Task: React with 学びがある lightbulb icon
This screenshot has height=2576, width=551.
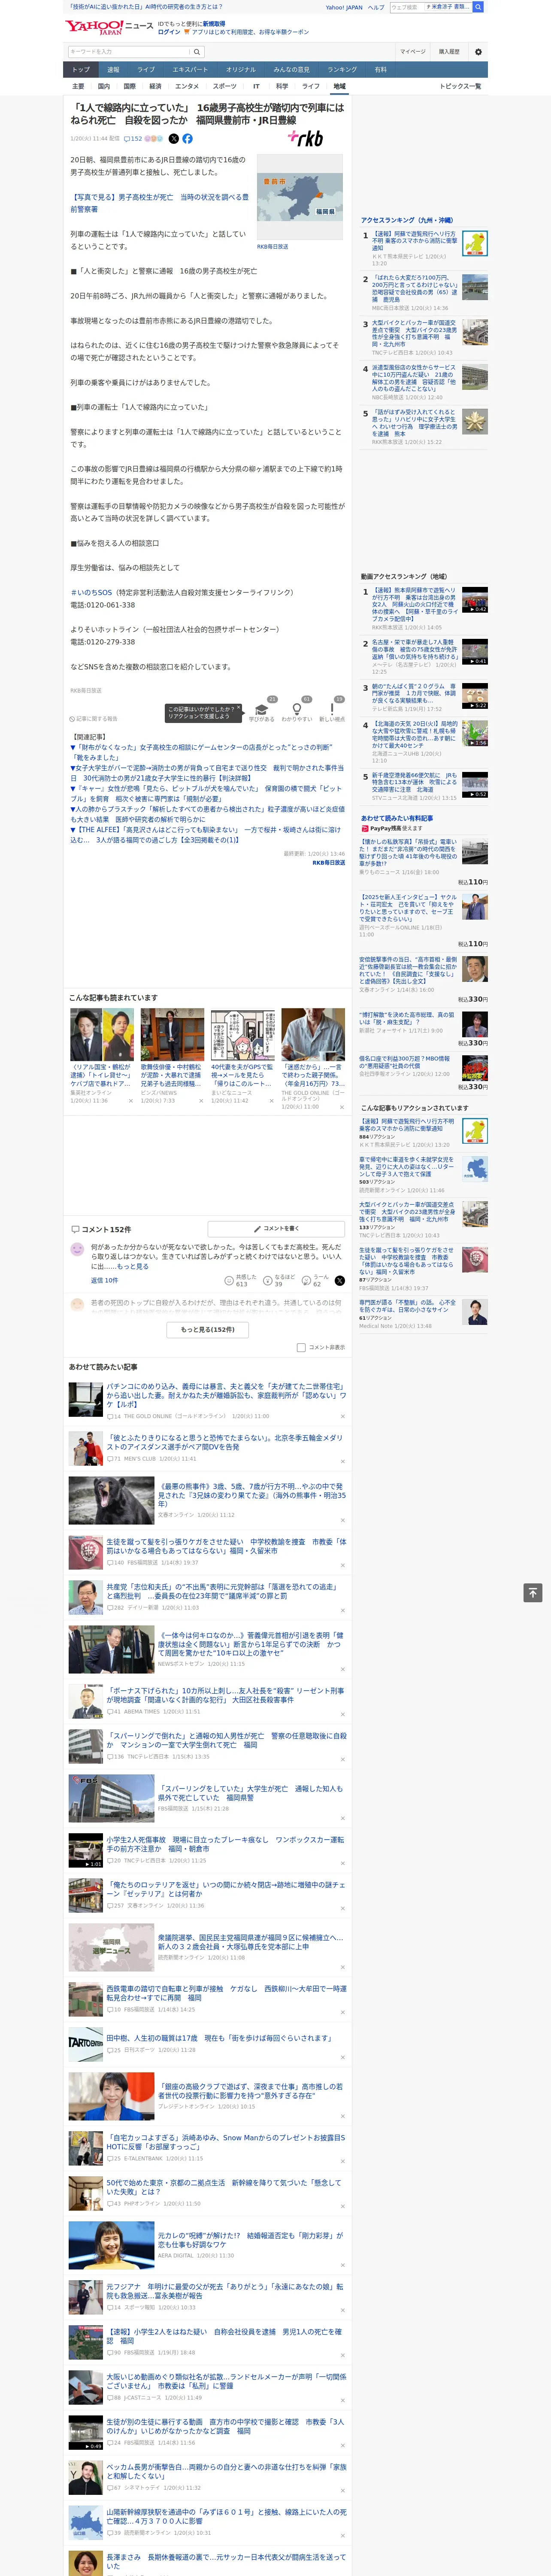Action: (x=262, y=709)
